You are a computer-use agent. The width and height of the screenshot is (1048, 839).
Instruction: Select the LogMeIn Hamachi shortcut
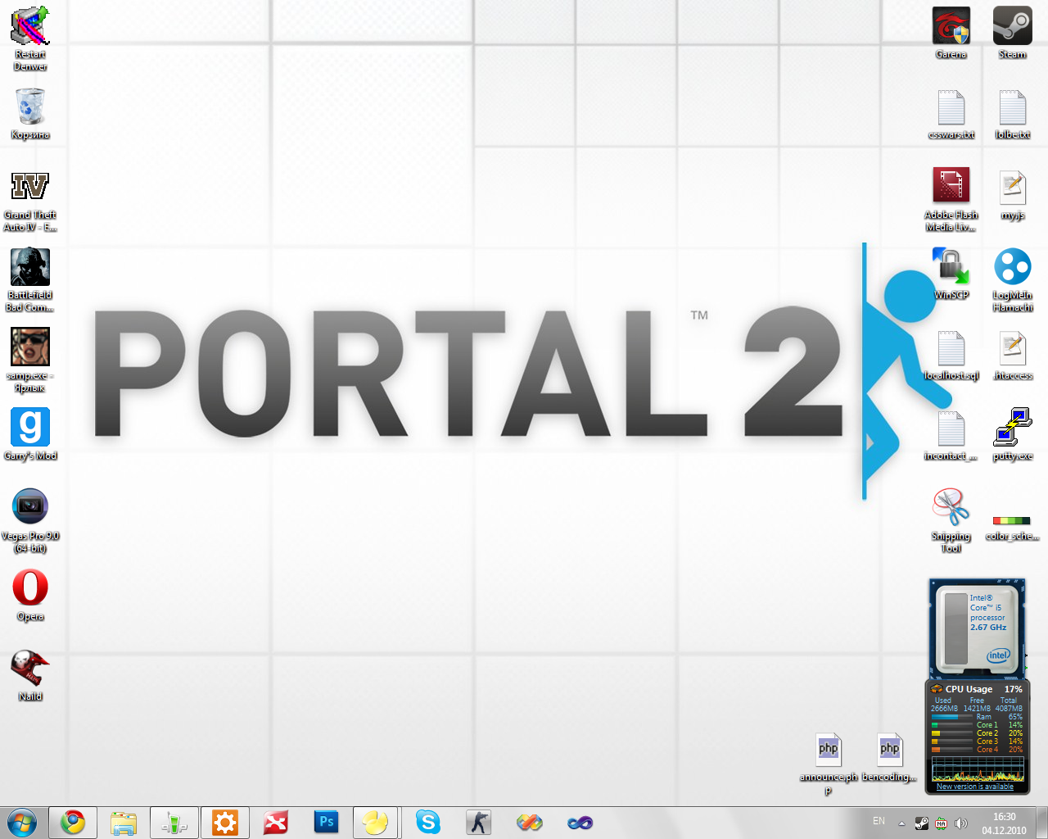1013,279
